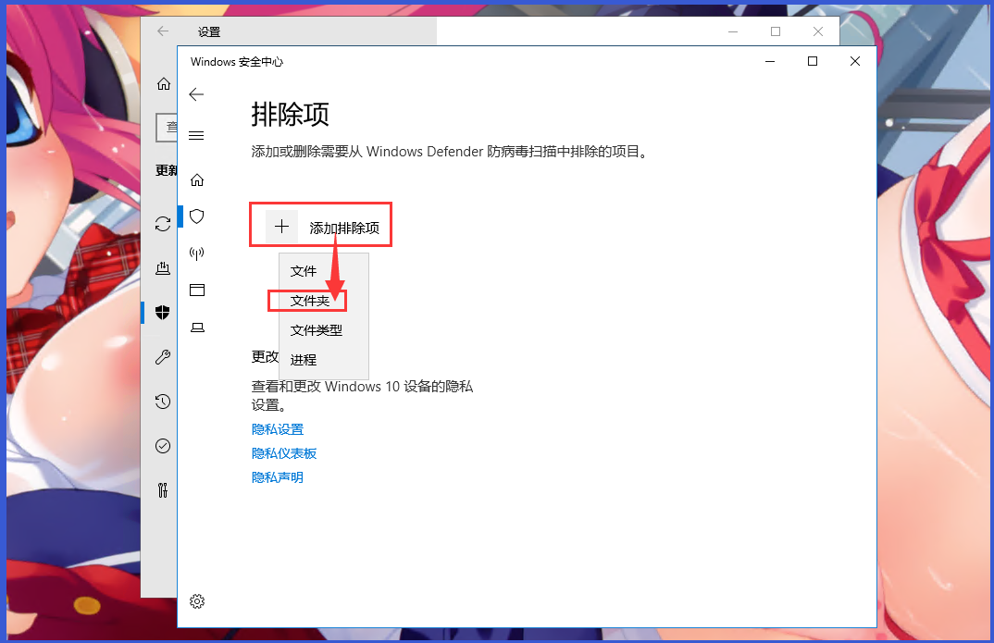Open the Activation checkmark icon in Settings sidebar
Viewport: 994px width, 643px height.
pos(163,445)
